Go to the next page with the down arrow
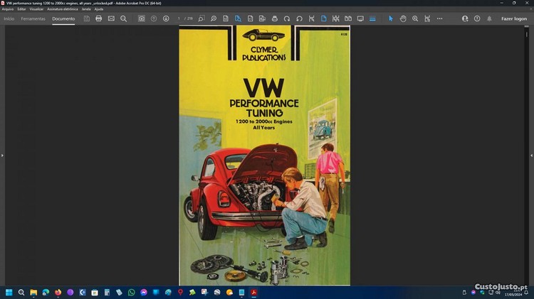534x299 pixels. (x=166, y=18)
